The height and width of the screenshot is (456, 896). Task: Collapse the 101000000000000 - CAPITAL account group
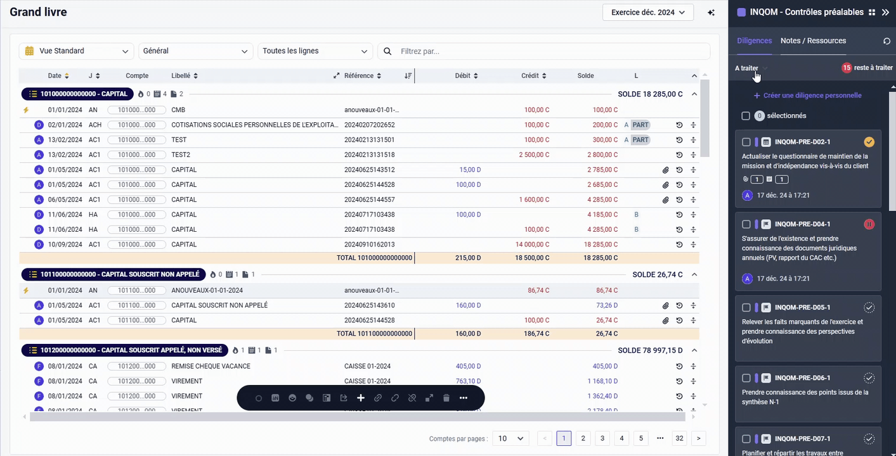(694, 94)
